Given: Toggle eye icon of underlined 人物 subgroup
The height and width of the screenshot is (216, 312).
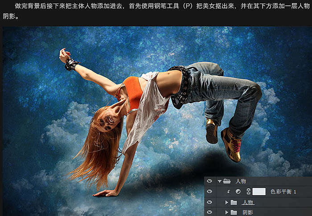Looking at the screenshot, I should (x=209, y=202).
